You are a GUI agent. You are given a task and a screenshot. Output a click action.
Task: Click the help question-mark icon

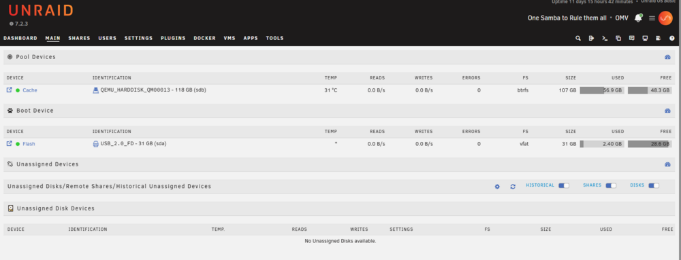click(672, 38)
